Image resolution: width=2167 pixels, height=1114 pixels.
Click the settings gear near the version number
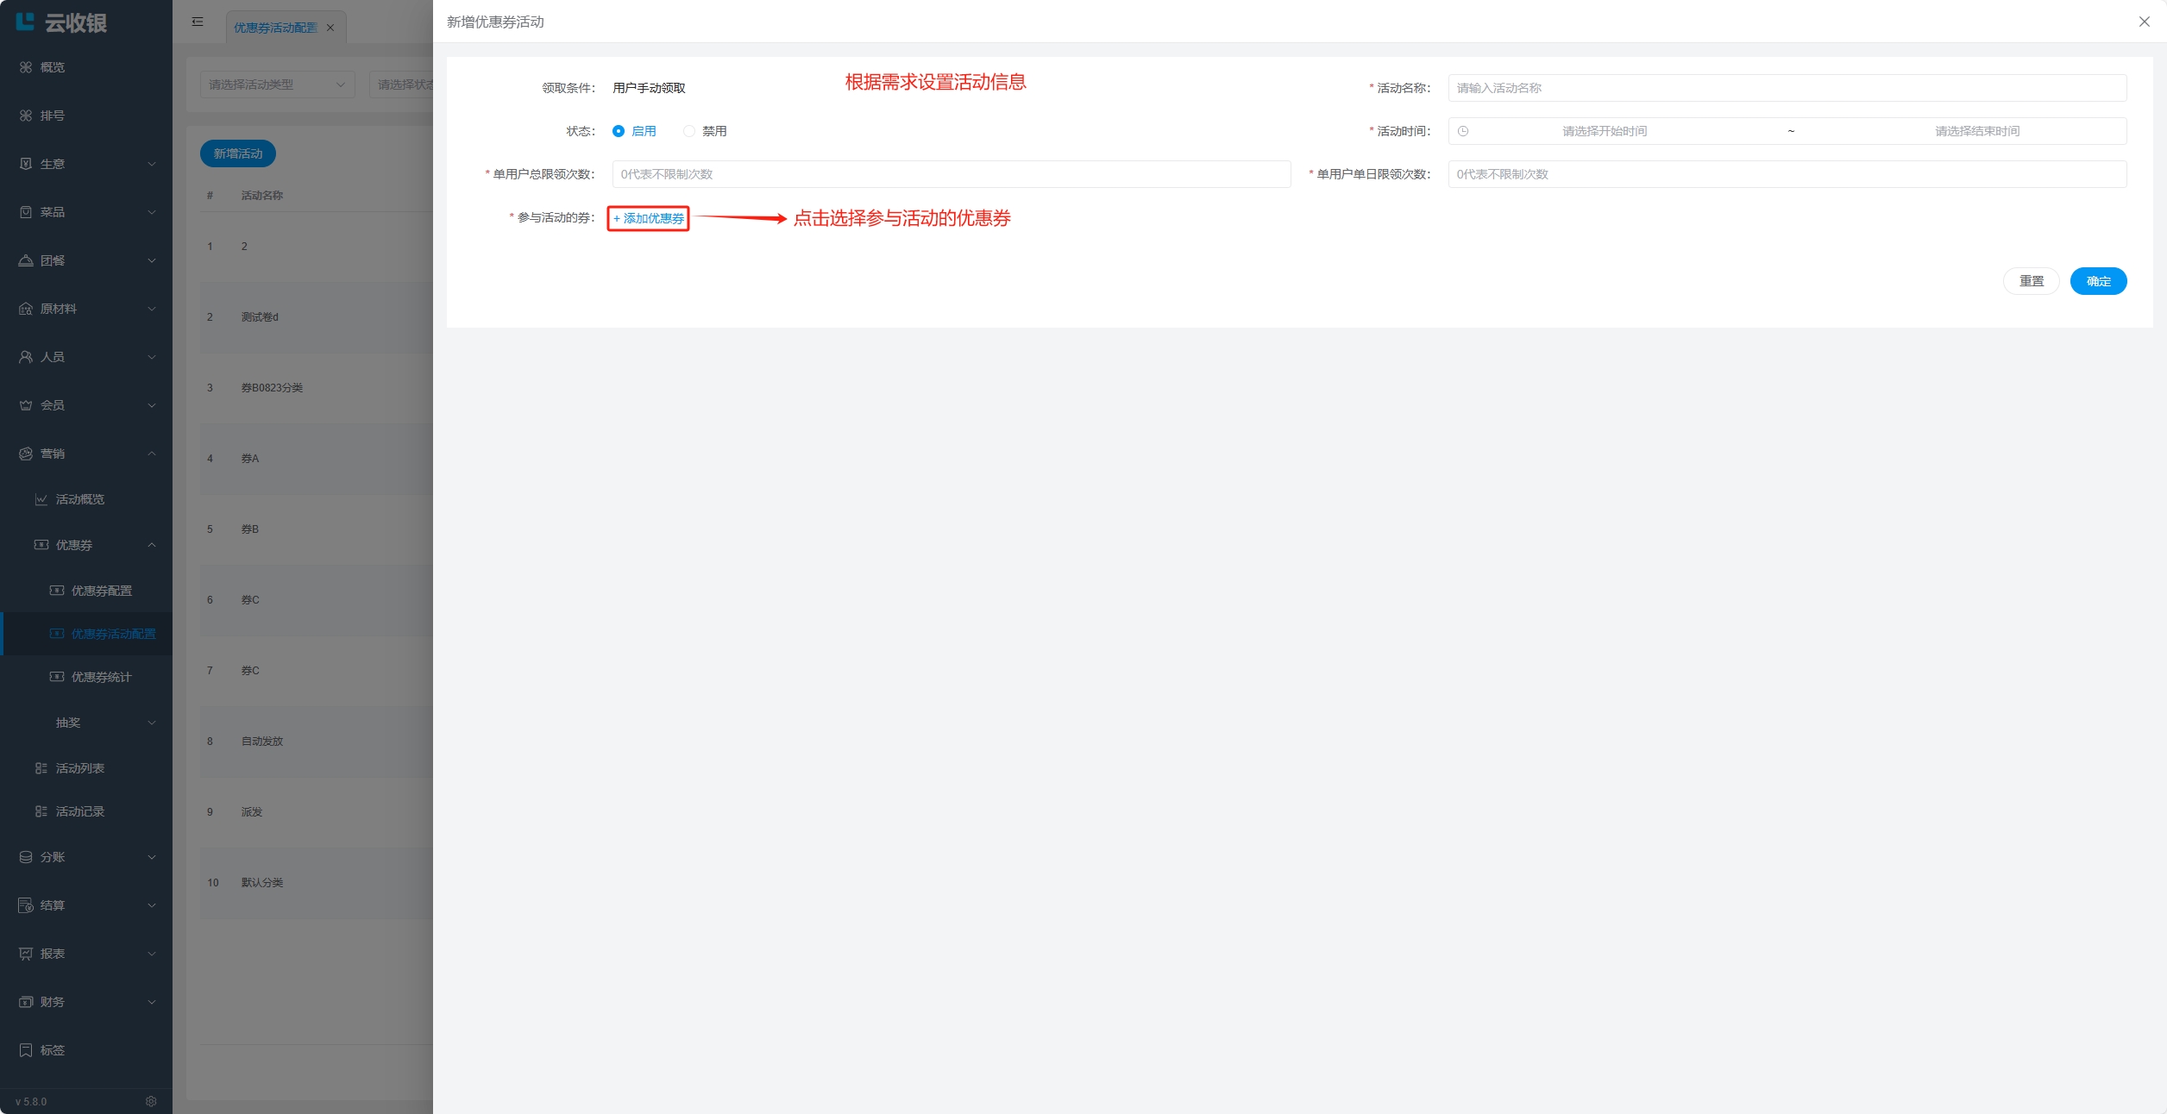(151, 1101)
